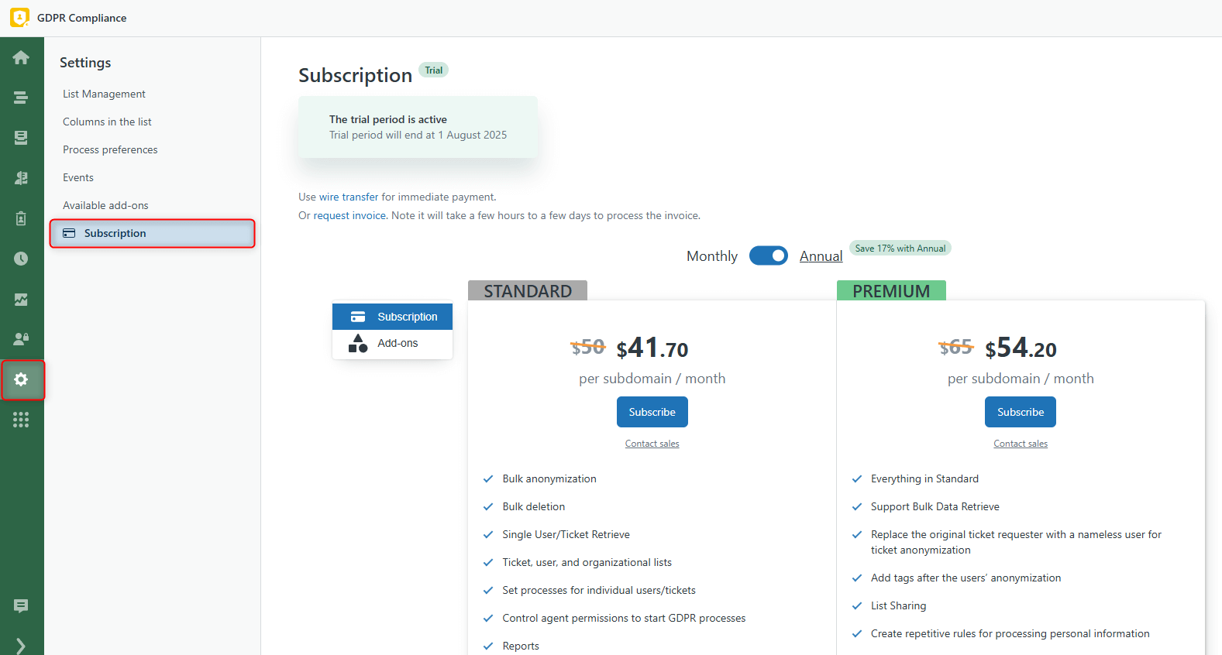Click the credit card icon beside Subscription
1222x655 pixels.
(69, 233)
